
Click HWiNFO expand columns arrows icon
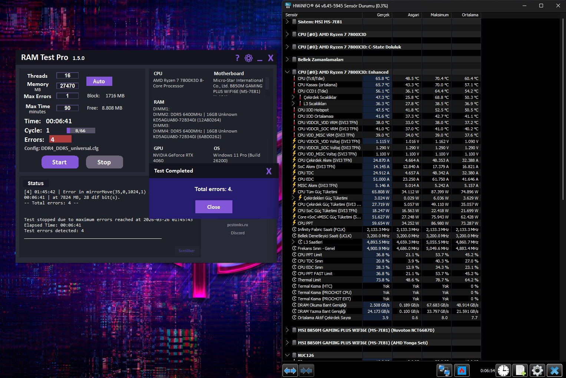290,370
